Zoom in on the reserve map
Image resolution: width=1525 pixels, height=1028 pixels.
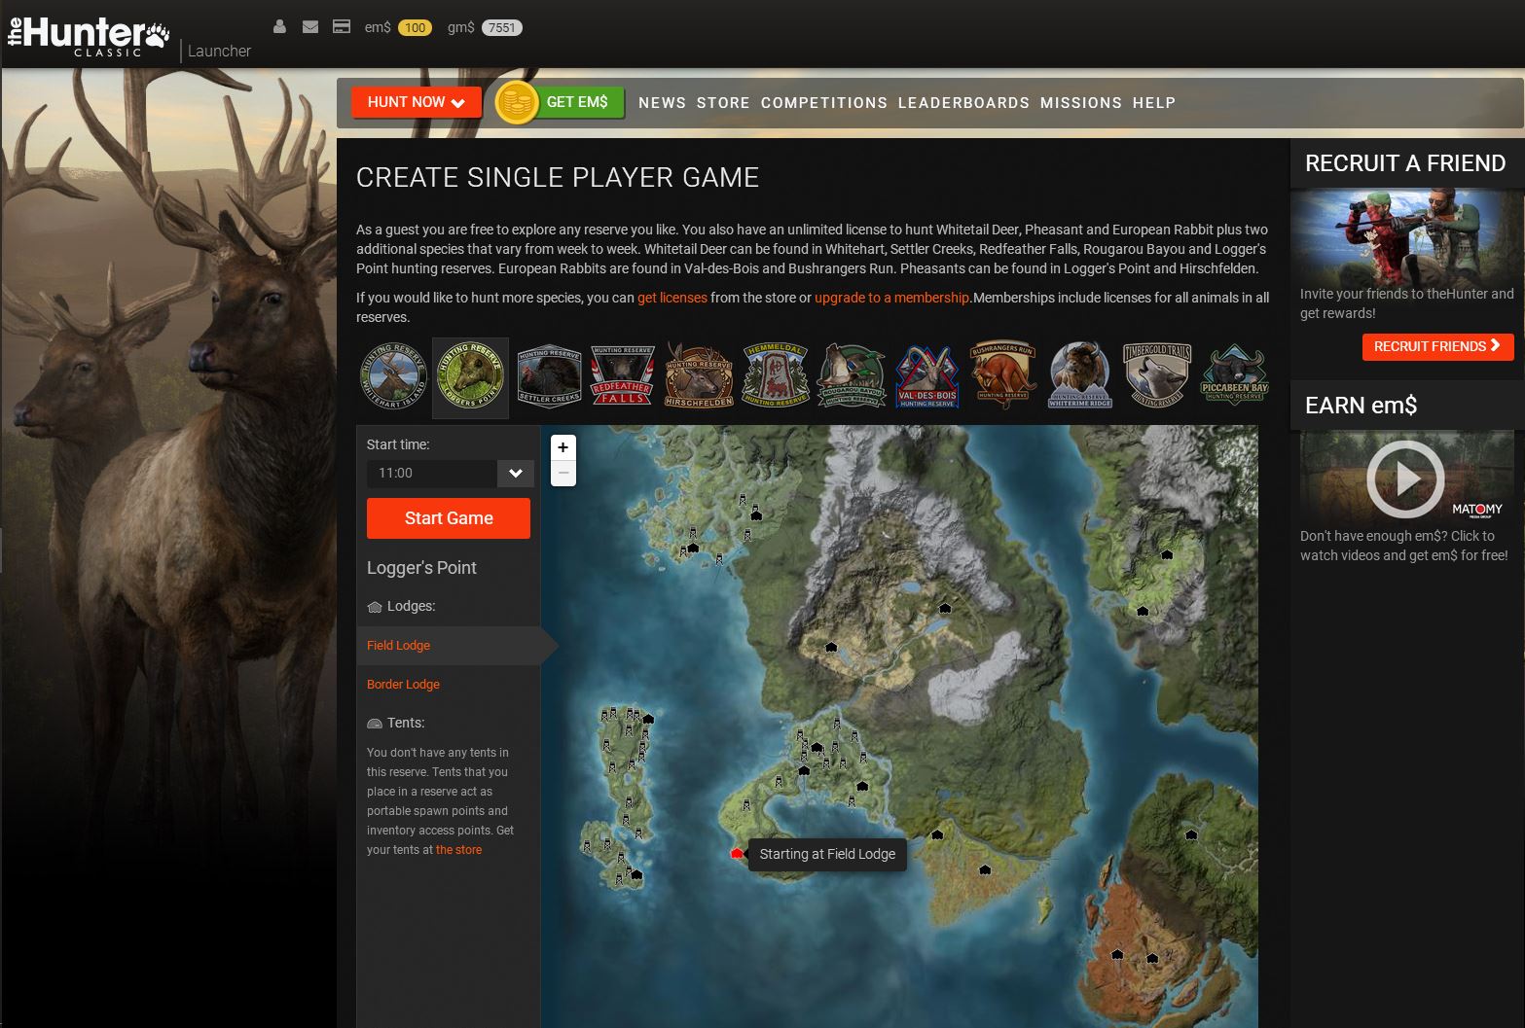(563, 447)
